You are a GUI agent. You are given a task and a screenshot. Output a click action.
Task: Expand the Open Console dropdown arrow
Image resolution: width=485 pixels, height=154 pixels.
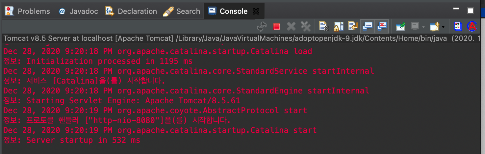(443, 27)
